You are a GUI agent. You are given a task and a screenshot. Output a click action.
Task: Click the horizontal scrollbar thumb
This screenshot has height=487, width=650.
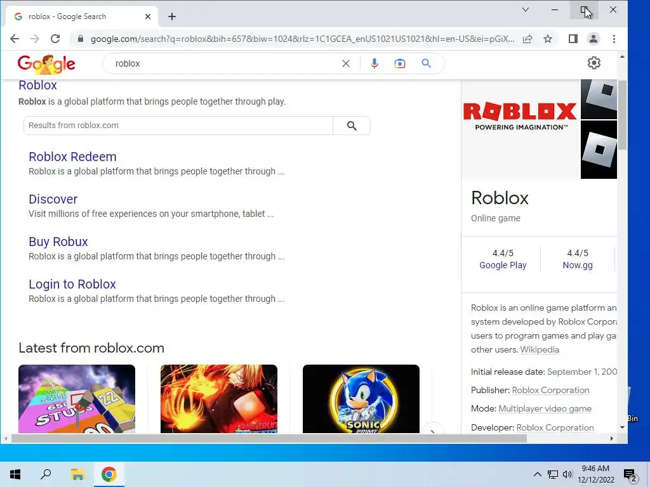pos(269,438)
